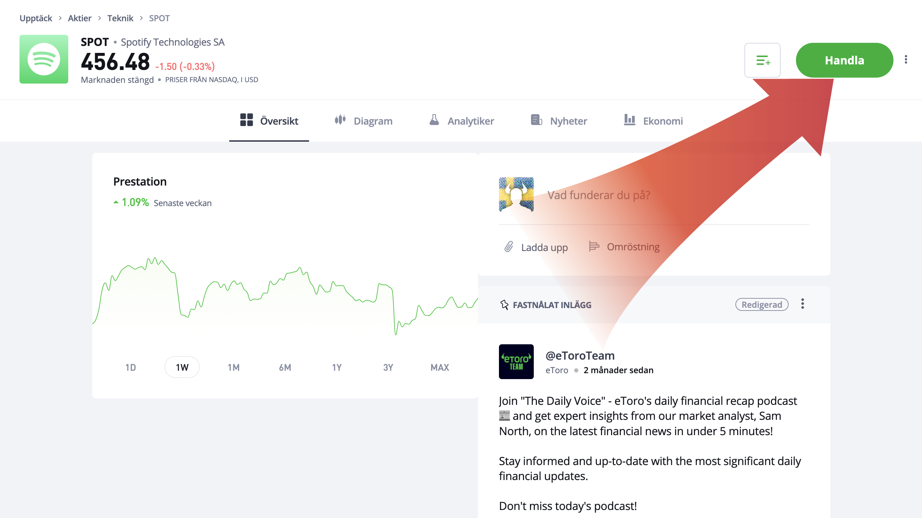Click the paperclip Ladda upp icon
922x518 pixels.
[x=509, y=247]
